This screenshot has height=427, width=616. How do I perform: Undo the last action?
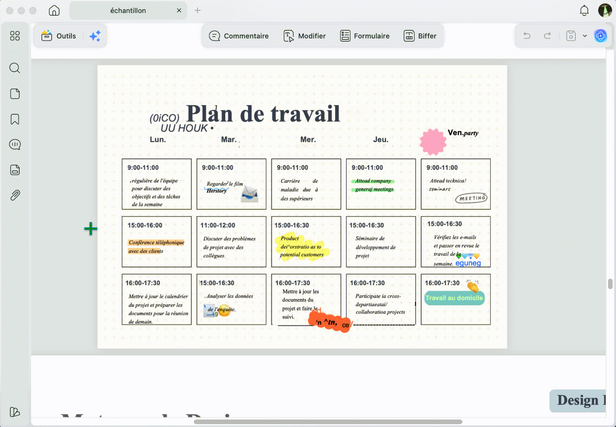click(527, 36)
